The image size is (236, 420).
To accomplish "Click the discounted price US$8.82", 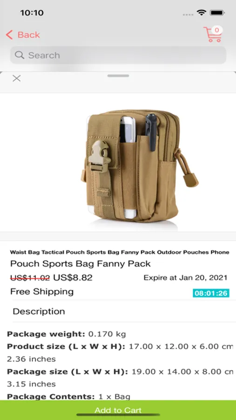I will (73, 278).
